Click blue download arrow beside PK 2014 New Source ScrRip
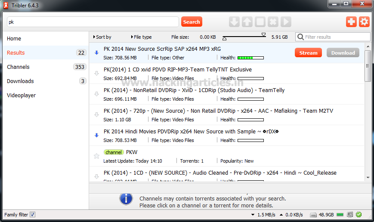 coord(96,52)
